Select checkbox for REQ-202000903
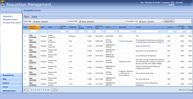Viewport: 193px width, 99px height. coord(25,36)
